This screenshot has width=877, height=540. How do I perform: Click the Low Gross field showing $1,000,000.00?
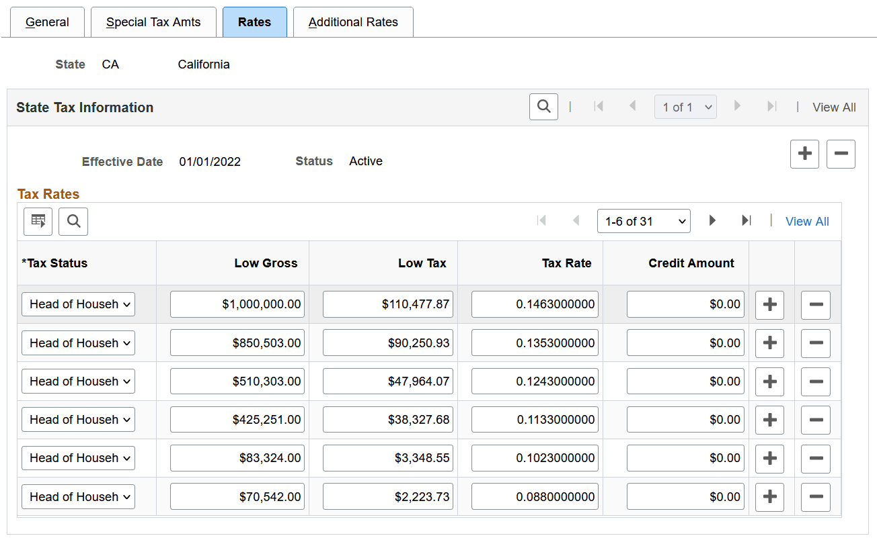point(237,304)
